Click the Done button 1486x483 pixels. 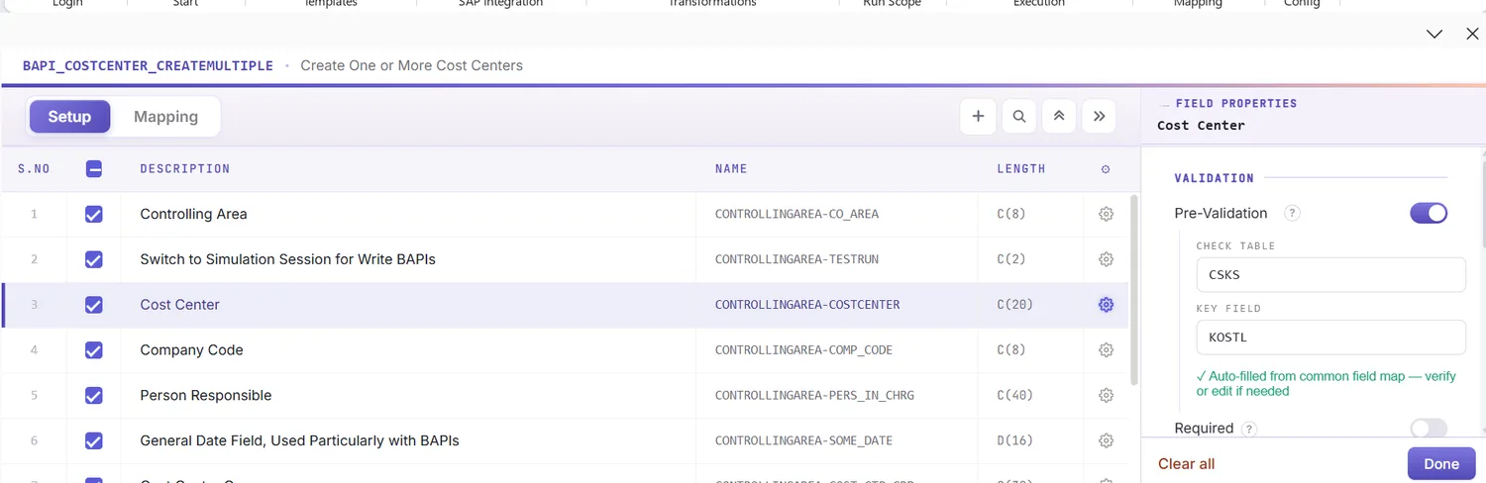click(x=1441, y=463)
